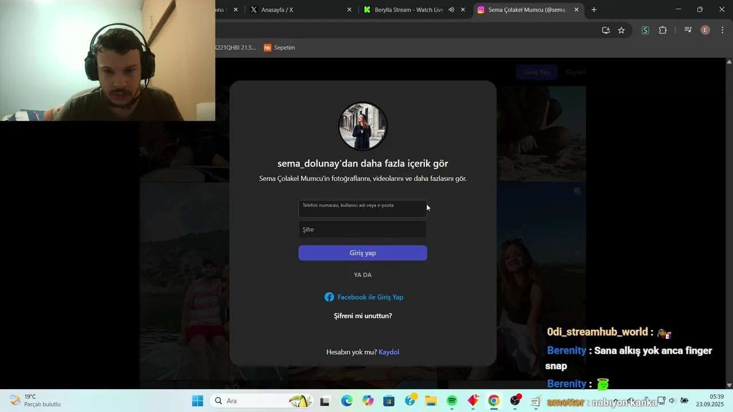Click the sema_dolunay profile picture

pos(363,126)
